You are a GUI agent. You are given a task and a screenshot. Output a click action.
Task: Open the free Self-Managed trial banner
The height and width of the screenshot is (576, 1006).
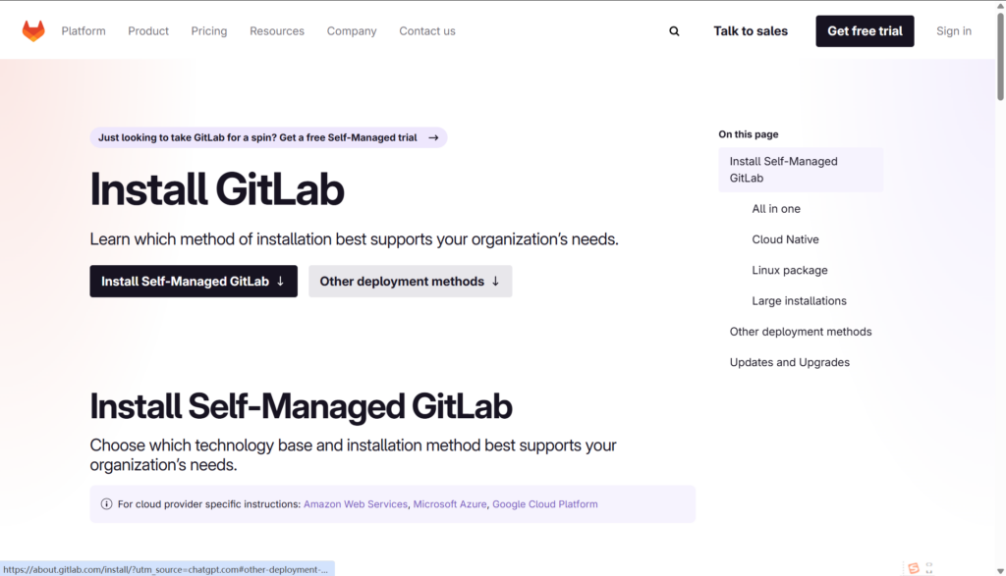268,137
